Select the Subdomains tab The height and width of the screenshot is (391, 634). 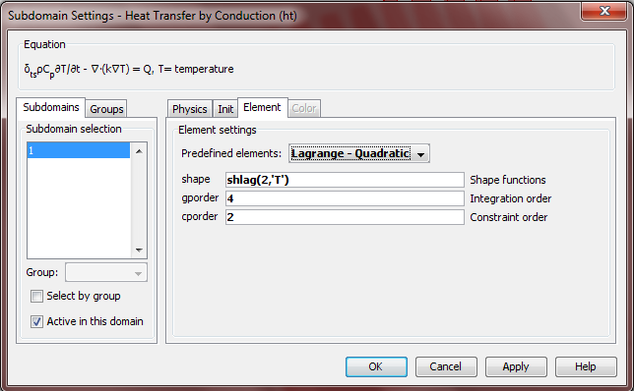51,107
